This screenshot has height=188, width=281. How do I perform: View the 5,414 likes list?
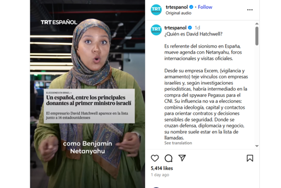[x=162, y=168]
